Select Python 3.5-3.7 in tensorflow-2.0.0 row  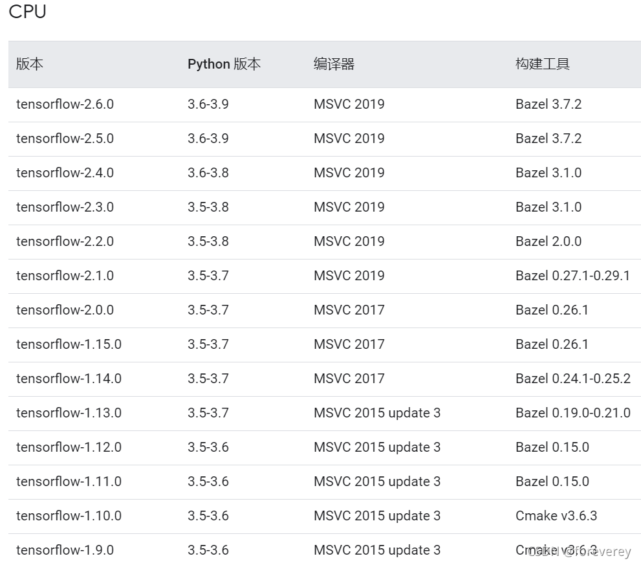click(x=208, y=311)
